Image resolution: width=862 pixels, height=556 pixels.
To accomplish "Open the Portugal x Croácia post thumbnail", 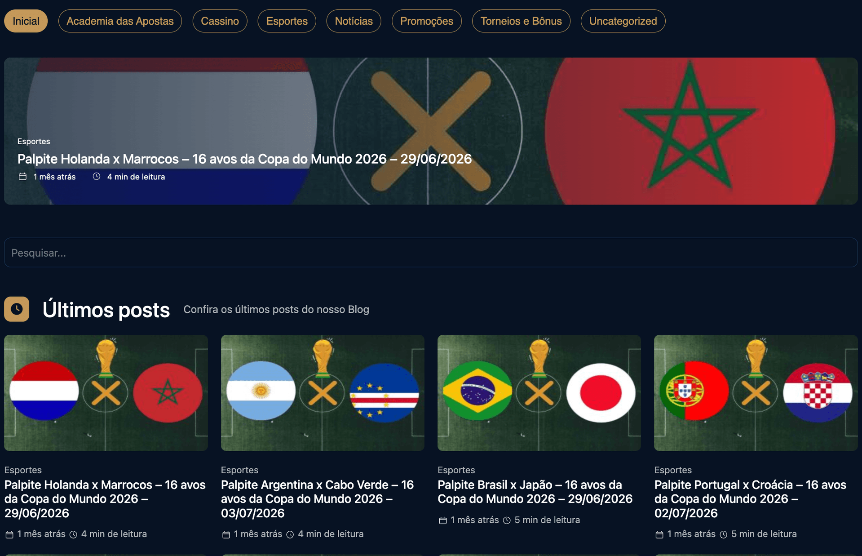I will tap(756, 393).
